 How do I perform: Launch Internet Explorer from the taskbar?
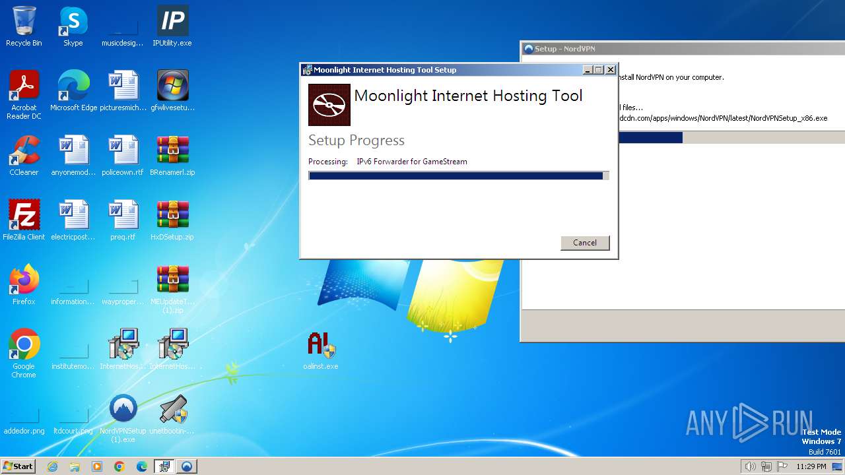point(52,466)
